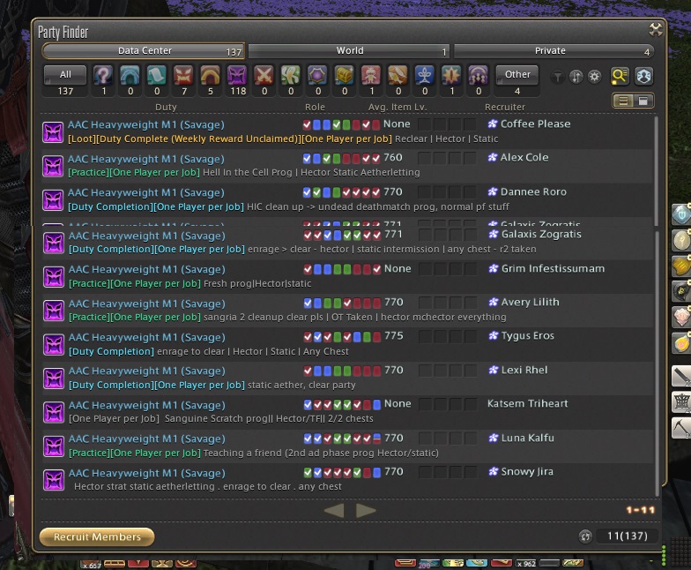
Task: Select recruiter Avery Lilith
Action: pos(531,302)
